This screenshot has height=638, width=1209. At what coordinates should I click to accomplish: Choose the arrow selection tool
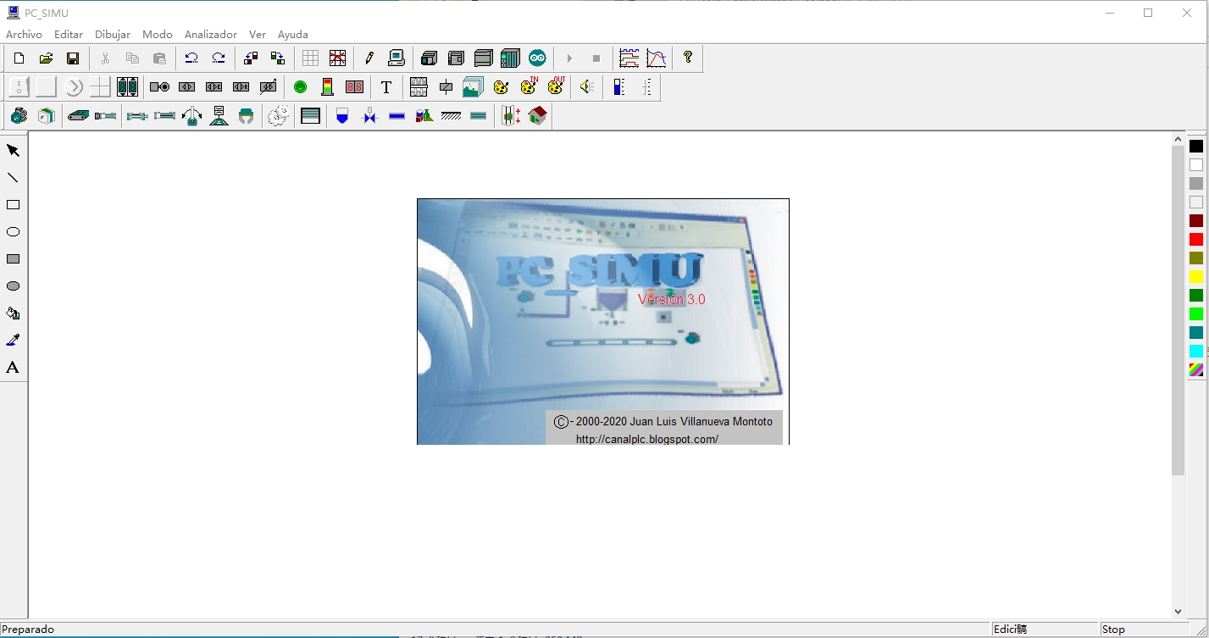14,151
